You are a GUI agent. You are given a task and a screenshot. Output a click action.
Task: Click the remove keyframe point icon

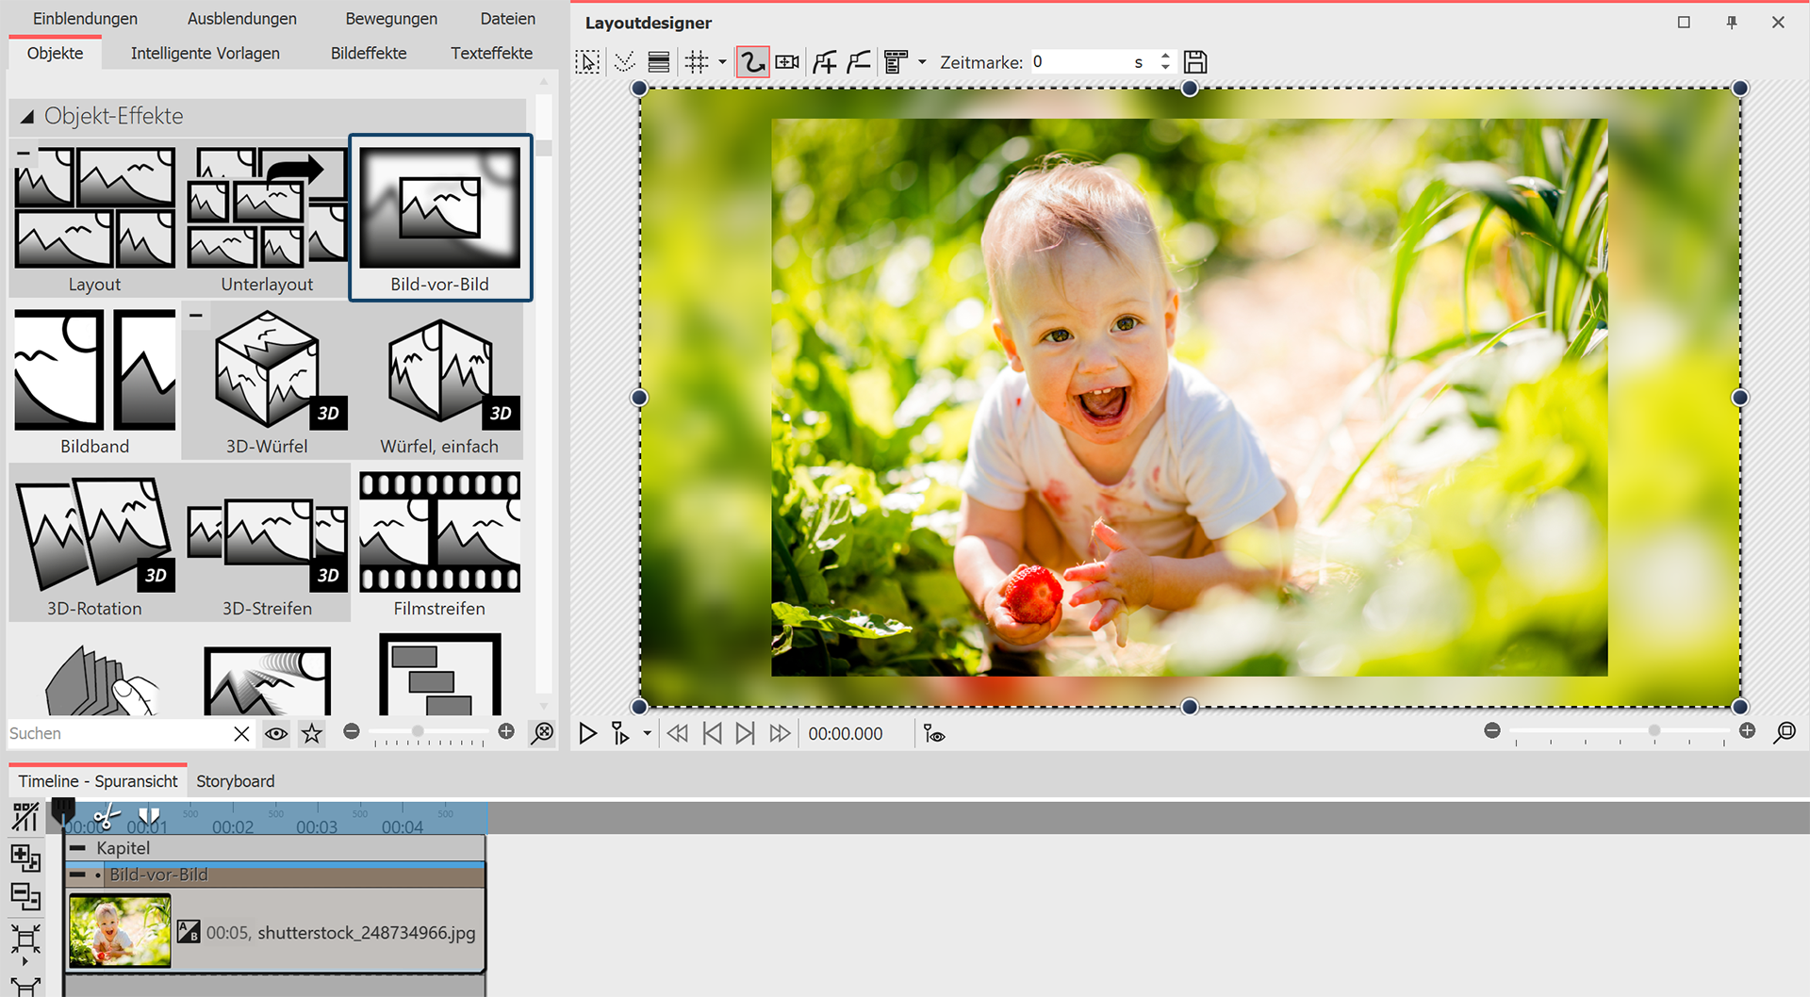(859, 62)
